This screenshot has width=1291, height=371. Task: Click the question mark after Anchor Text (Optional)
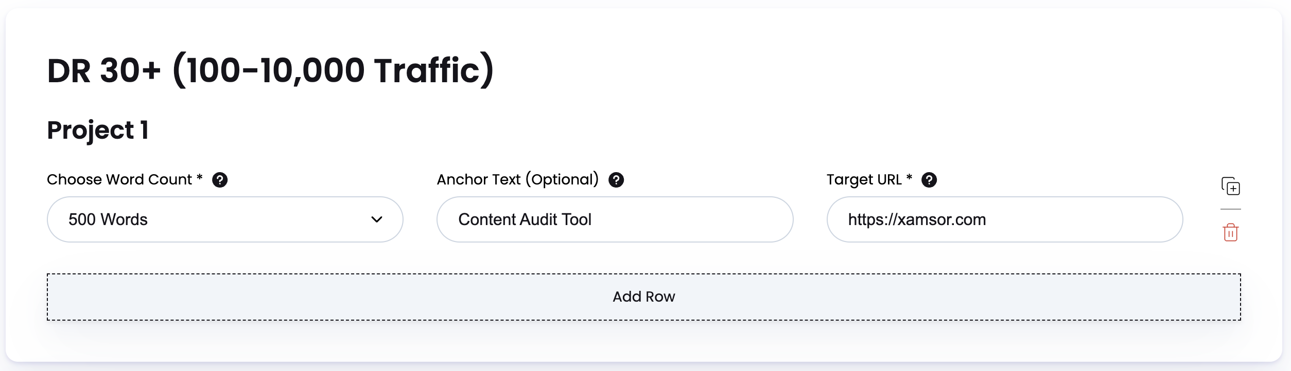(616, 179)
